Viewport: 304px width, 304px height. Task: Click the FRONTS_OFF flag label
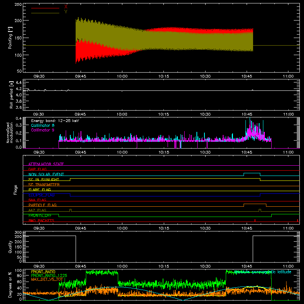40,215
